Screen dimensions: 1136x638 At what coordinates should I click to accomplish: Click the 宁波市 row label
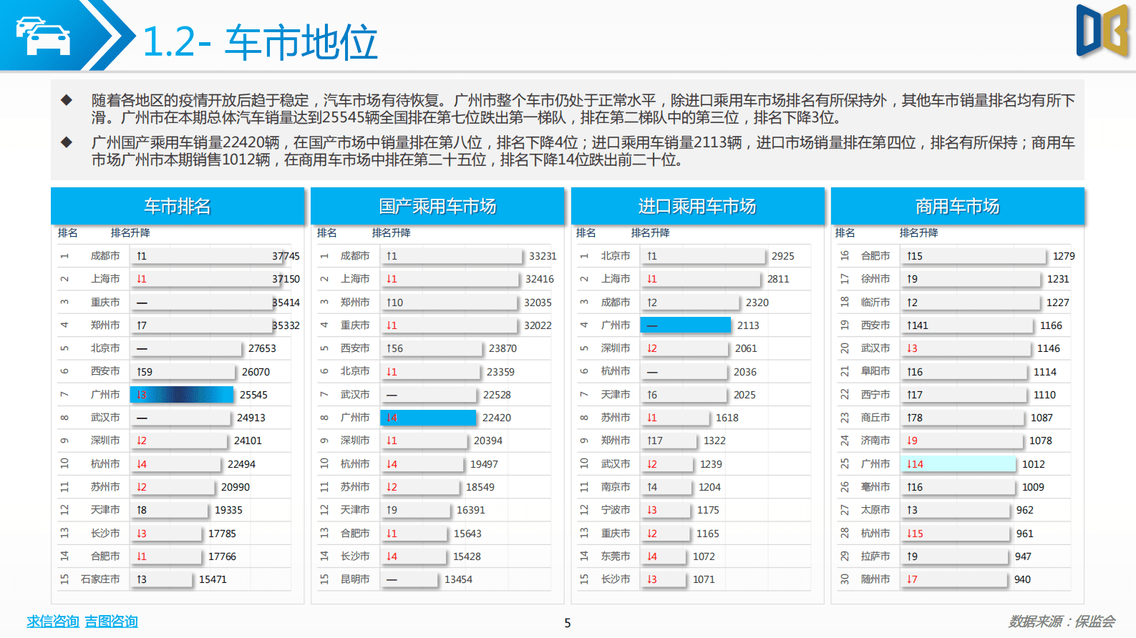(616, 510)
